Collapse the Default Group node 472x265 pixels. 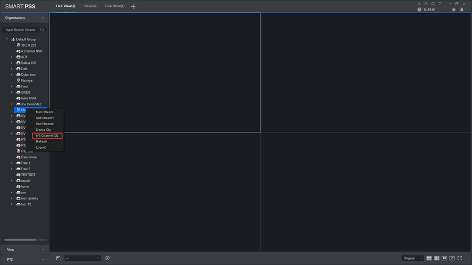pos(7,39)
